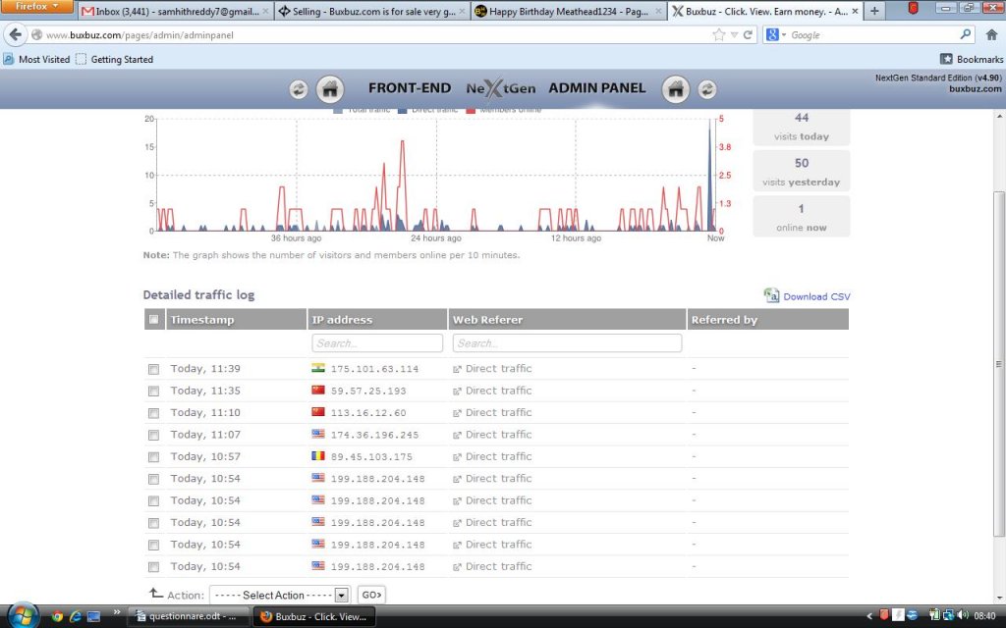This screenshot has height=628, width=1006.
Task: Click the China flag for 113.16.12.60
Action: pos(318,411)
